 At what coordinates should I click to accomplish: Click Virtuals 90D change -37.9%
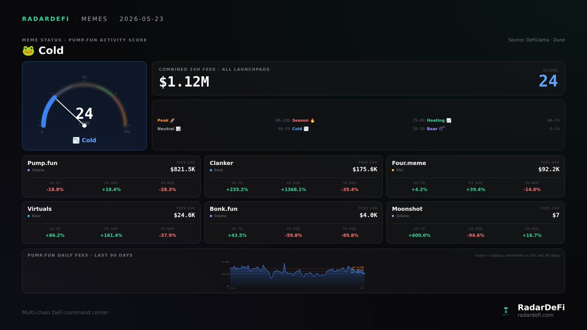point(167,235)
